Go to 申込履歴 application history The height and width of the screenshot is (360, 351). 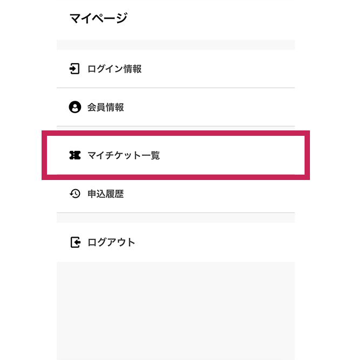pos(106,193)
